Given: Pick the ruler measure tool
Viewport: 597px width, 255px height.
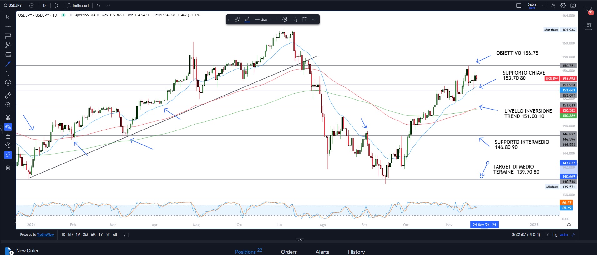Looking at the screenshot, I should [8, 95].
